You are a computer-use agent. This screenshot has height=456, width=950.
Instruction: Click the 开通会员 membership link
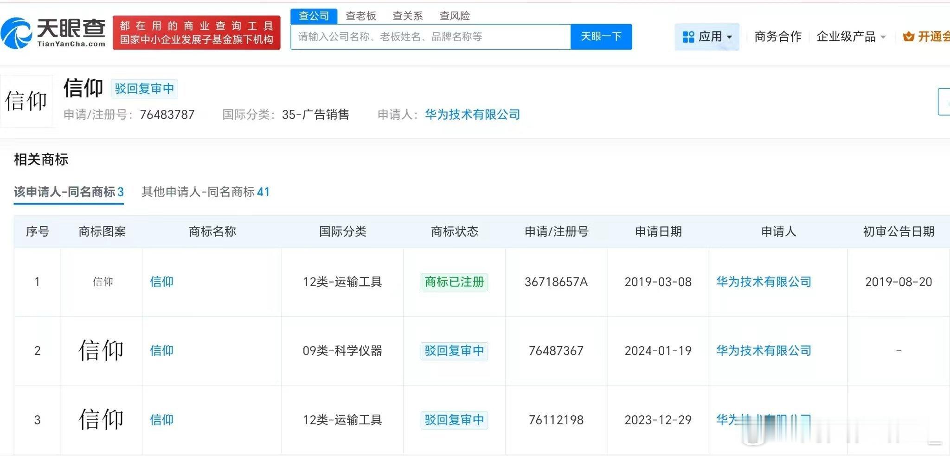point(934,37)
